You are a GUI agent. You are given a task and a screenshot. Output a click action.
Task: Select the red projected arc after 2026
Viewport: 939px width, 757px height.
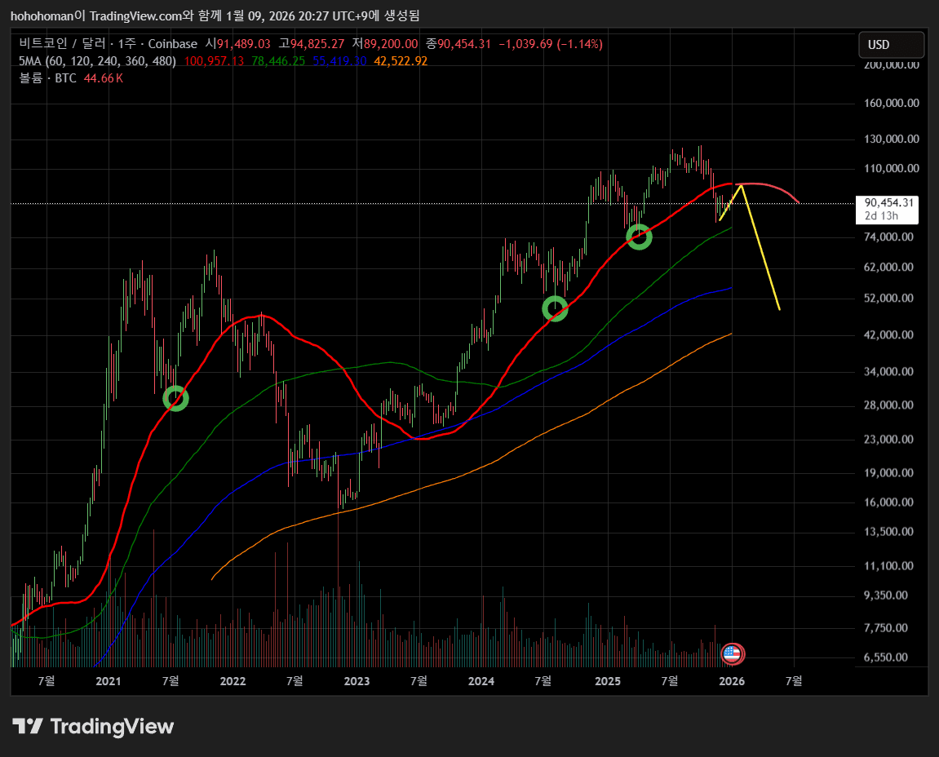pos(775,188)
